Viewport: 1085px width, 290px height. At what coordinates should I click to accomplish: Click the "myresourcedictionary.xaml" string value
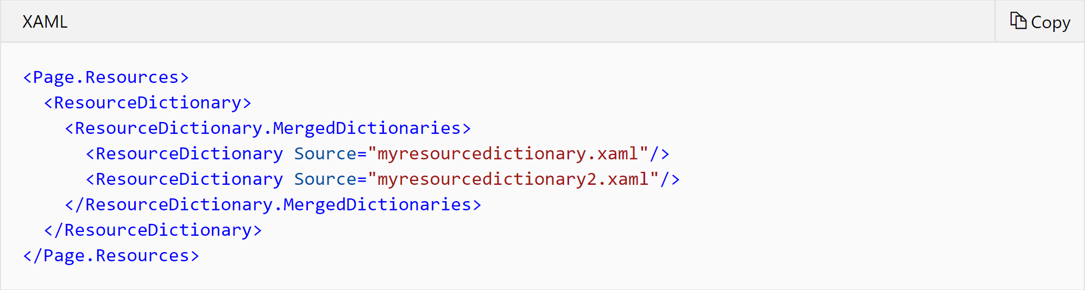tap(508, 154)
